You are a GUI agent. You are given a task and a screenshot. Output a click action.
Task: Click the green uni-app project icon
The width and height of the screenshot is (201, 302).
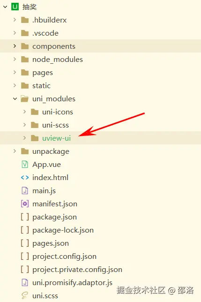tap(15, 7)
